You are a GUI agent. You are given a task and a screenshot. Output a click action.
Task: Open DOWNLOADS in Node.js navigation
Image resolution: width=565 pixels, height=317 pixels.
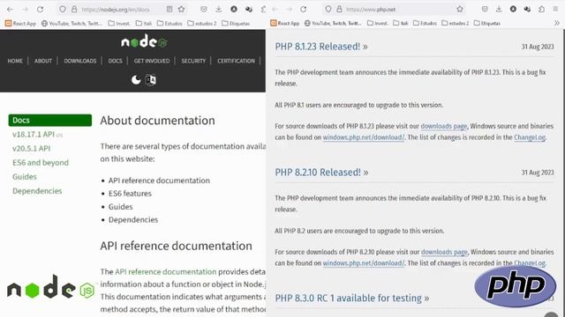coord(80,61)
